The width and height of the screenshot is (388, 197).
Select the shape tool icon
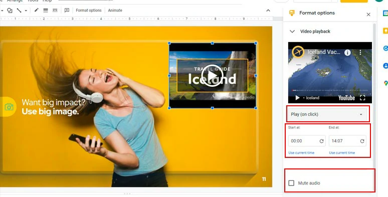pos(10,11)
